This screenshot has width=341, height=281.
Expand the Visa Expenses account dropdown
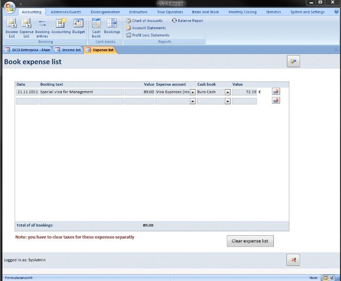[x=193, y=92]
